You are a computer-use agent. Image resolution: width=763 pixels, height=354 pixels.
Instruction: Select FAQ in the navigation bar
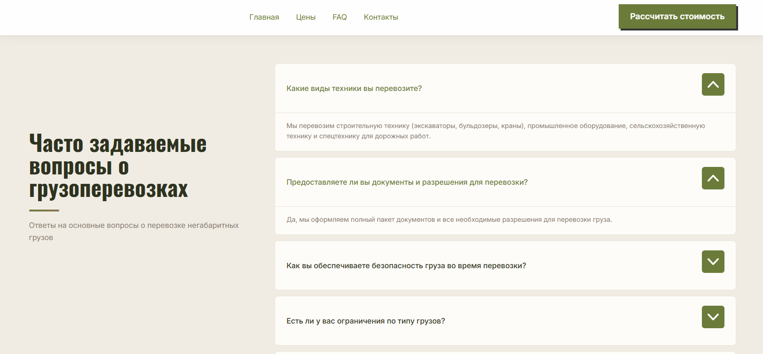(339, 17)
